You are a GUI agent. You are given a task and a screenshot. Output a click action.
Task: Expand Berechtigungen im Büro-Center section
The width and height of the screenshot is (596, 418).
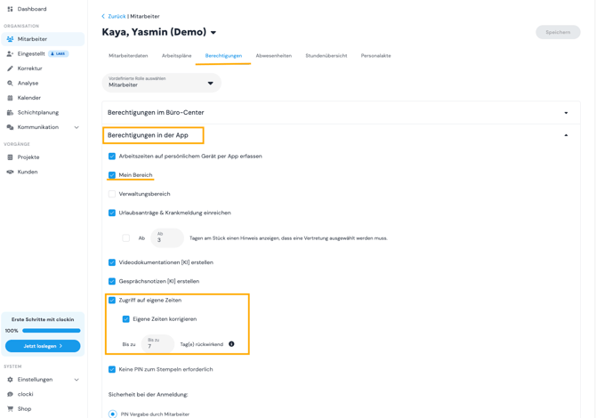click(341, 112)
